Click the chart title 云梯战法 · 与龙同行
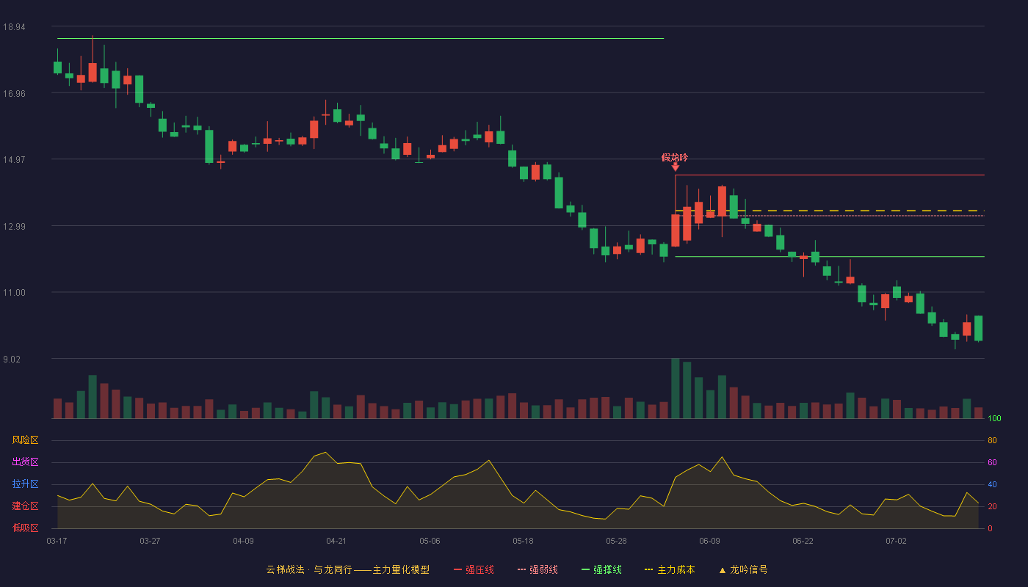Image resolution: width=1028 pixels, height=587 pixels. click(309, 569)
